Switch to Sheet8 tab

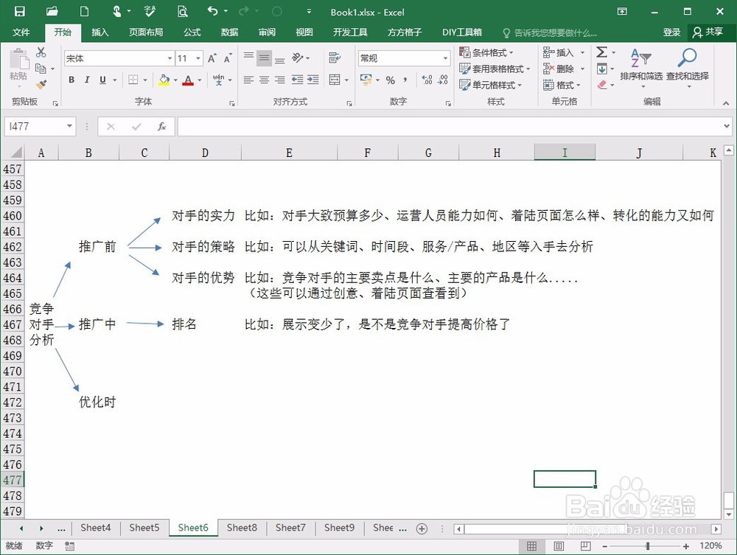(x=242, y=528)
